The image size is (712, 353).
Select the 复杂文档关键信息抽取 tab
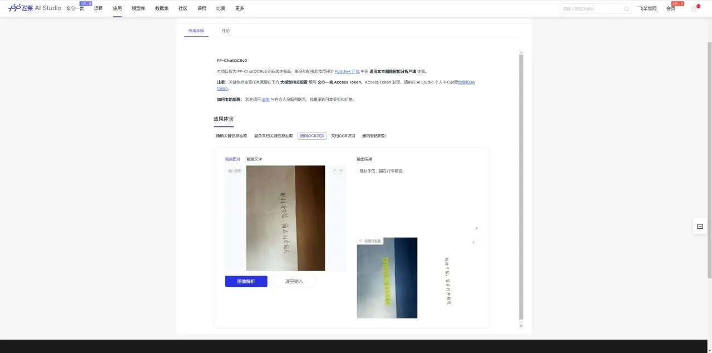[x=273, y=136]
